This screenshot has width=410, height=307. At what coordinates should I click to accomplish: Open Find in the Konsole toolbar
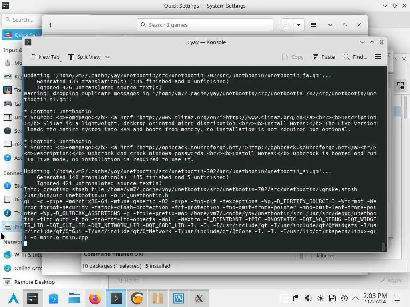tap(356, 57)
